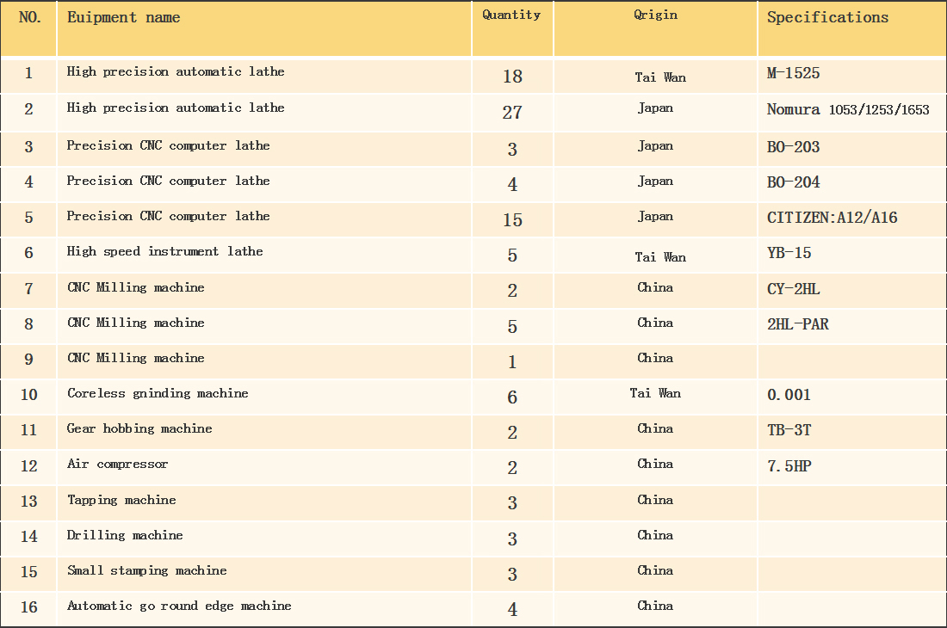Click the Euipment name column header

point(123,17)
